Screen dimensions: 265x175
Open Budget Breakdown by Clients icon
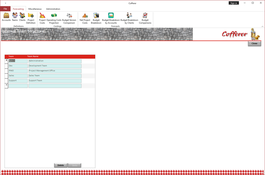129,18
